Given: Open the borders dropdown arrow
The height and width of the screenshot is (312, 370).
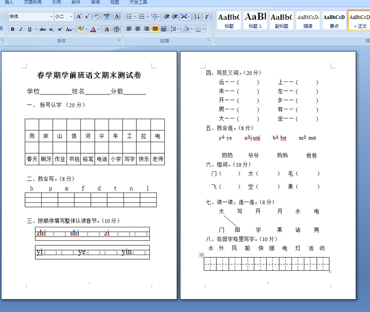Looking at the screenshot, I should point(203,29).
